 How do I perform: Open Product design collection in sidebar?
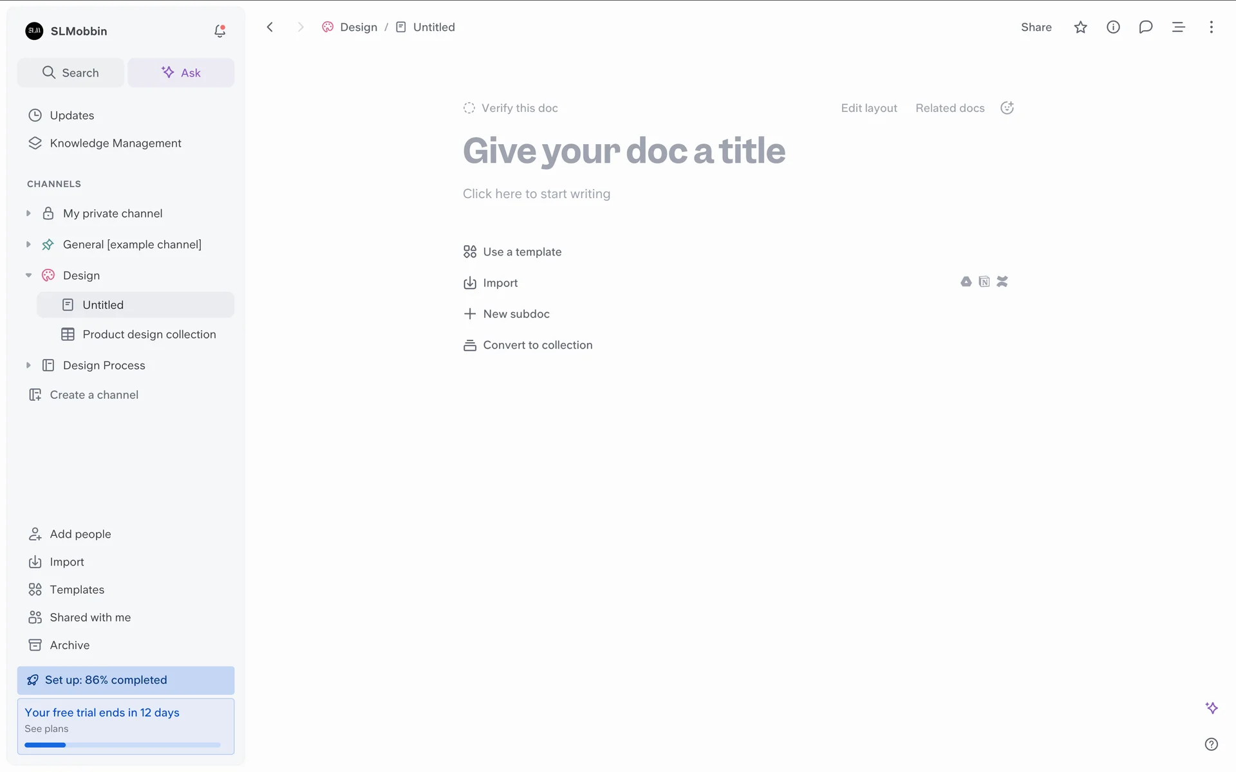point(149,335)
